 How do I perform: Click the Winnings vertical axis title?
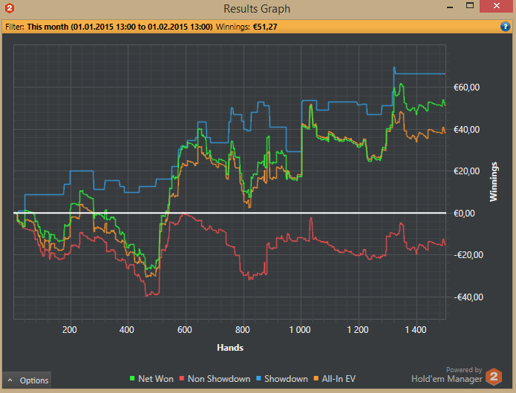tap(493, 182)
